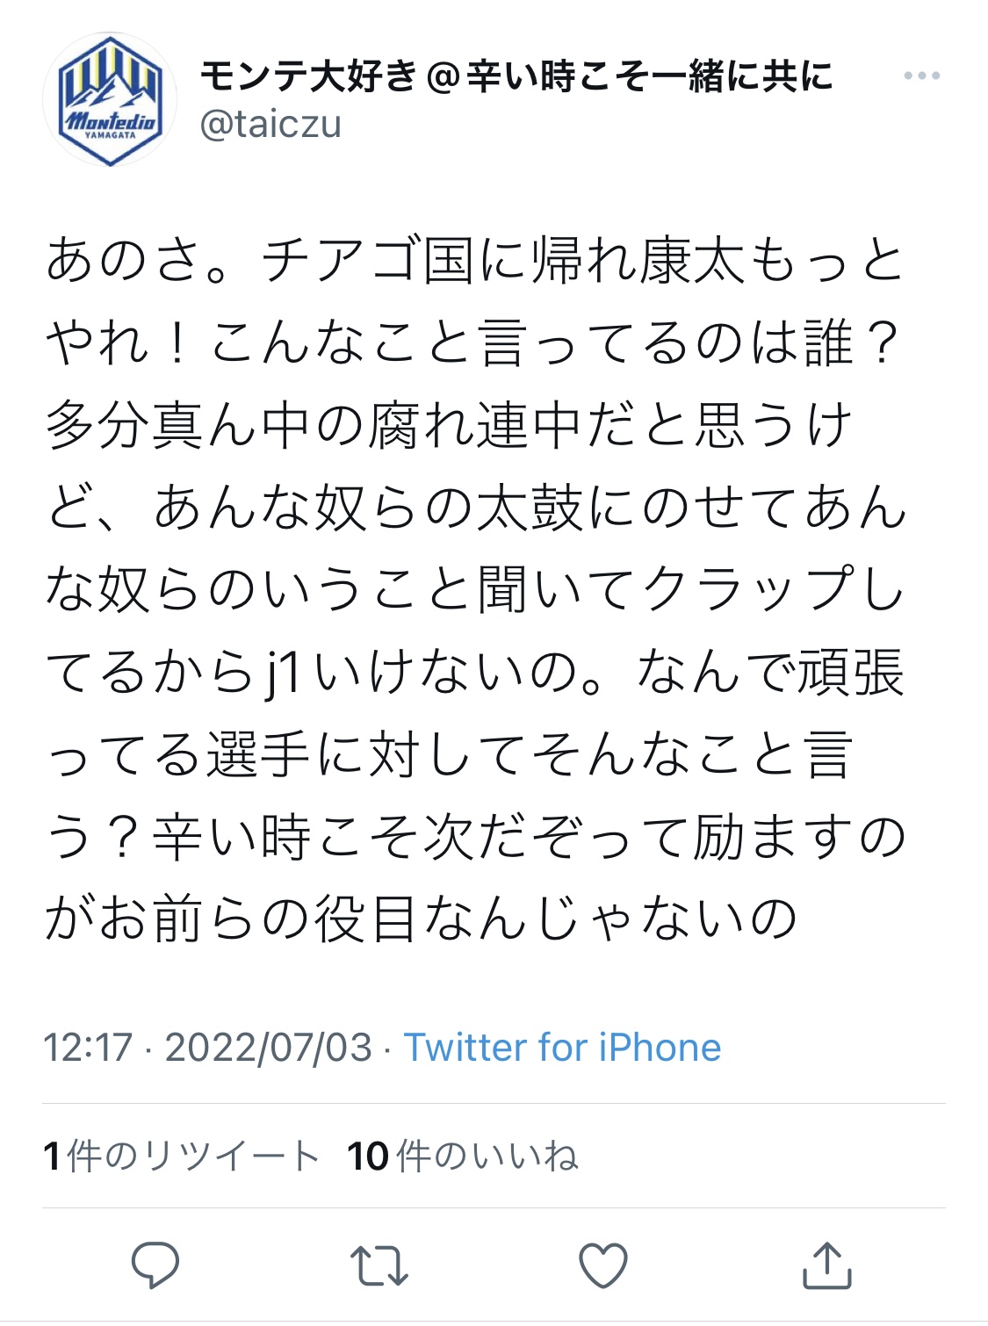Open the three-dot more options menu
This screenshot has height=1326, width=988.
(922, 76)
